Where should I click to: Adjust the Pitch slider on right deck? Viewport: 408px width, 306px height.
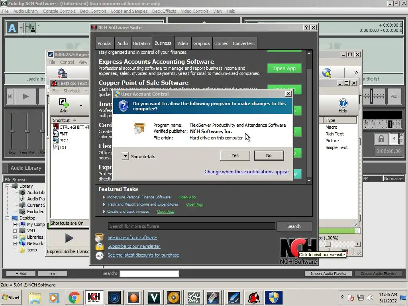372,96
